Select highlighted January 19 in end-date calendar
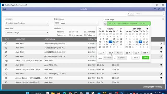Screen dimensions: 167x94 [140, 42]
